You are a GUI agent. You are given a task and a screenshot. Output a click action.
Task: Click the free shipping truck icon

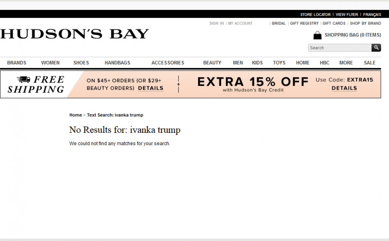23,79
